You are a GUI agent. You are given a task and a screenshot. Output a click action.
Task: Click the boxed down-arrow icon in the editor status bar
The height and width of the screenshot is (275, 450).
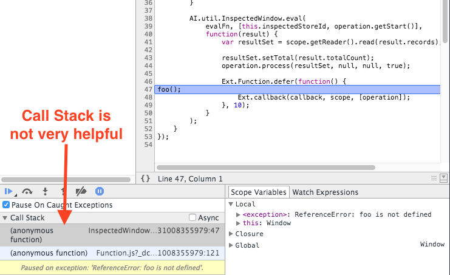(443, 178)
